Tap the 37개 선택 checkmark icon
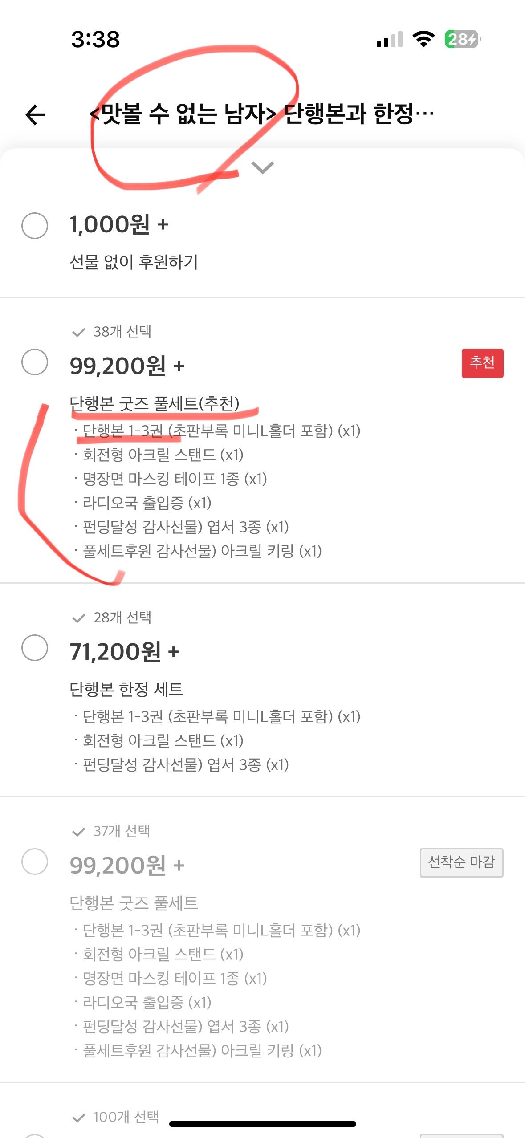This screenshot has height=1138, width=525. 78,832
